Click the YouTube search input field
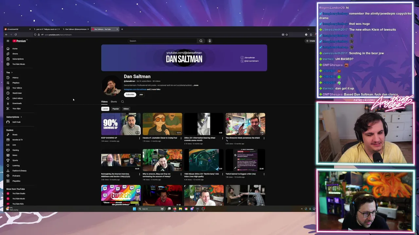419x235 pixels. point(162,41)
